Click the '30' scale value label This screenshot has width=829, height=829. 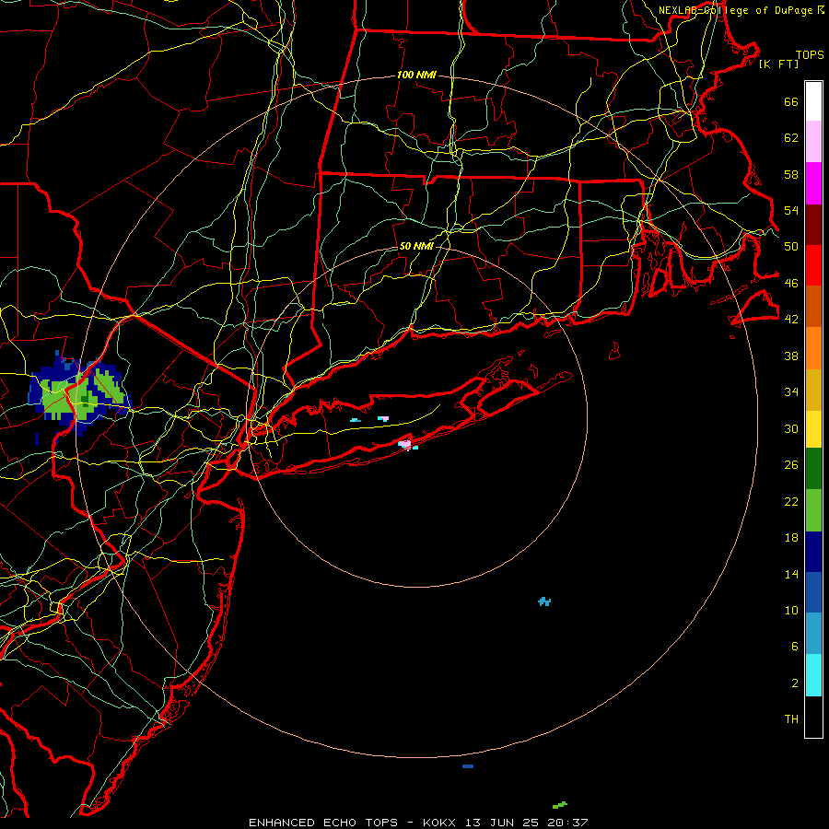pyautogui.click(x=791, y=428)
